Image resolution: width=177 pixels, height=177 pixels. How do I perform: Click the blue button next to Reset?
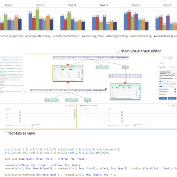point(172,98)
